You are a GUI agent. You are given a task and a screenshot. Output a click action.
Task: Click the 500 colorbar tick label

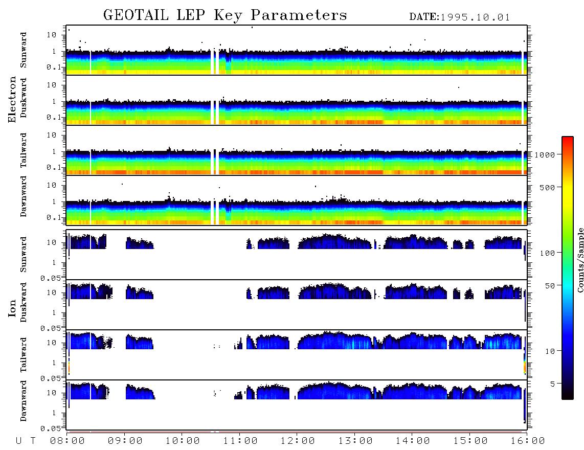pos(547,187)
